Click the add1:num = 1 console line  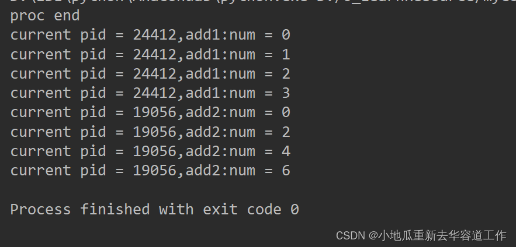coord(150,54)
